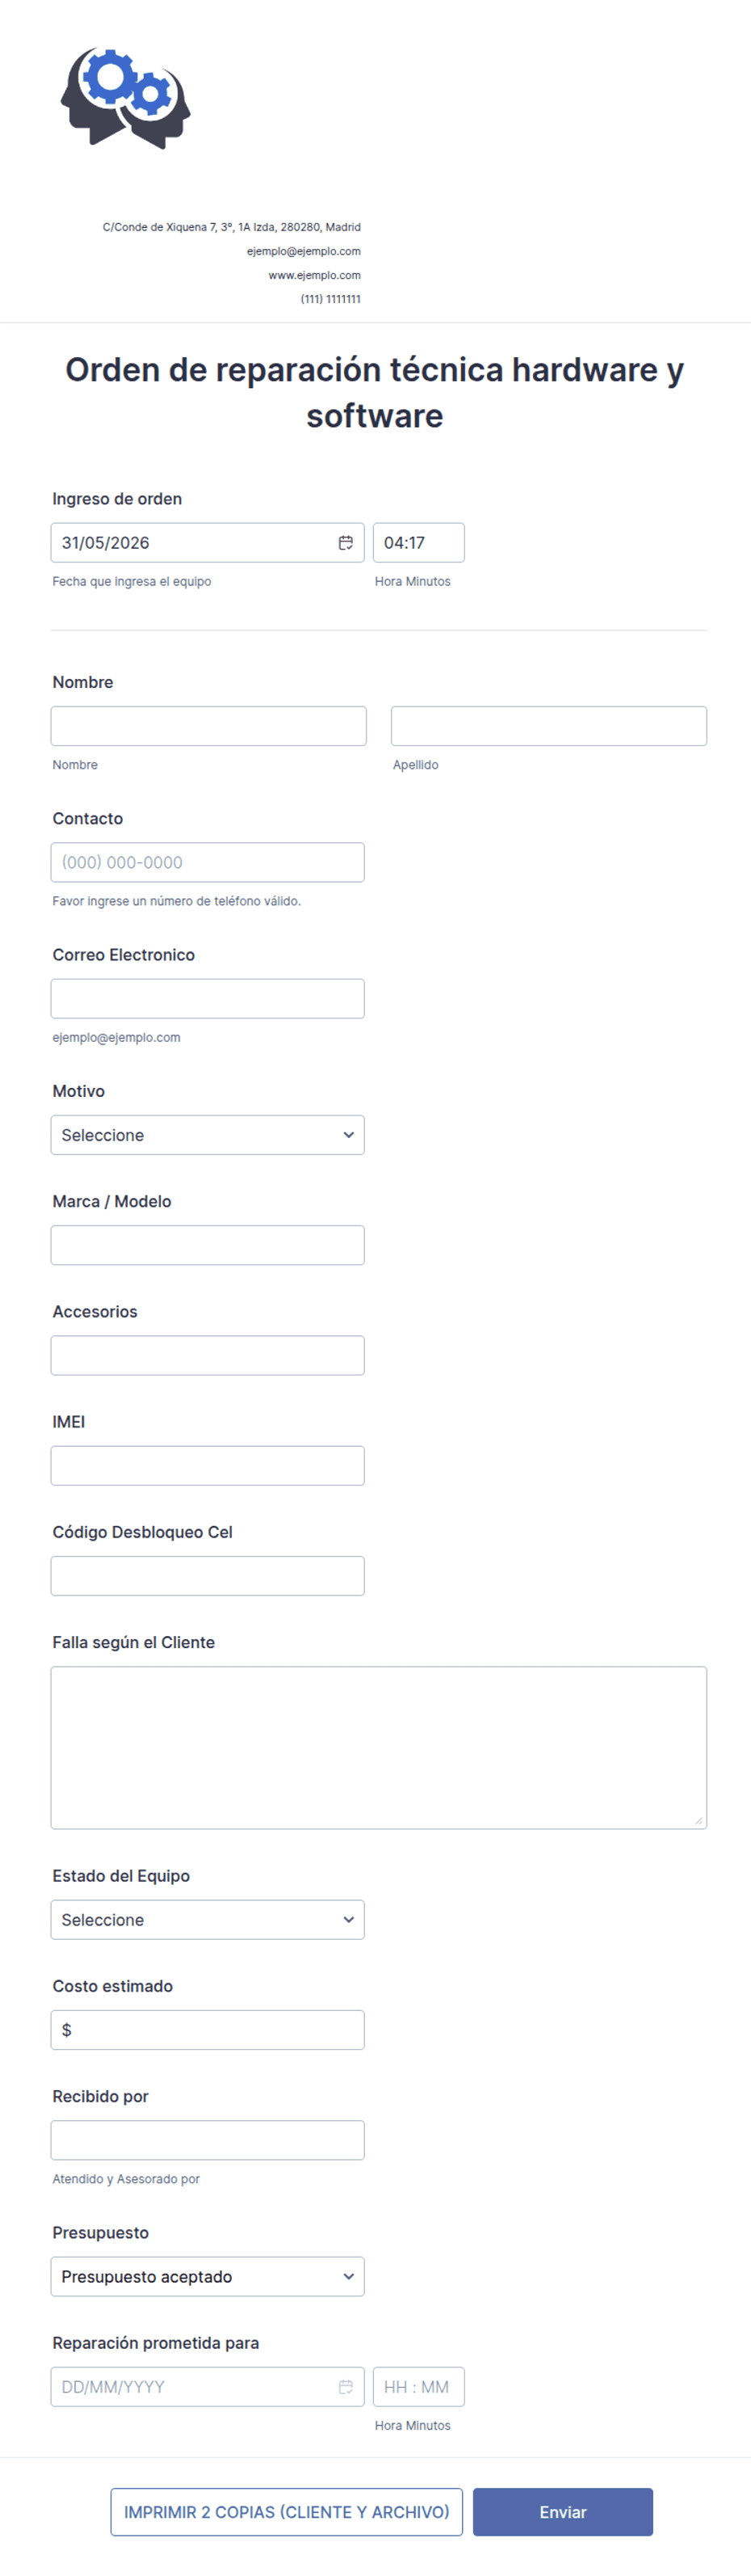Click the Recibido por input field
This screenshot has width=751, height=2576.
208,2139
